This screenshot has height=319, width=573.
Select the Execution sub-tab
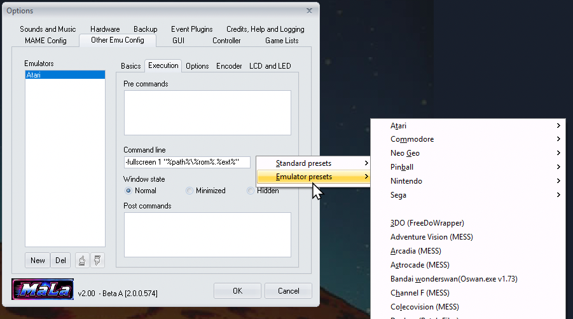pos(163,65)
